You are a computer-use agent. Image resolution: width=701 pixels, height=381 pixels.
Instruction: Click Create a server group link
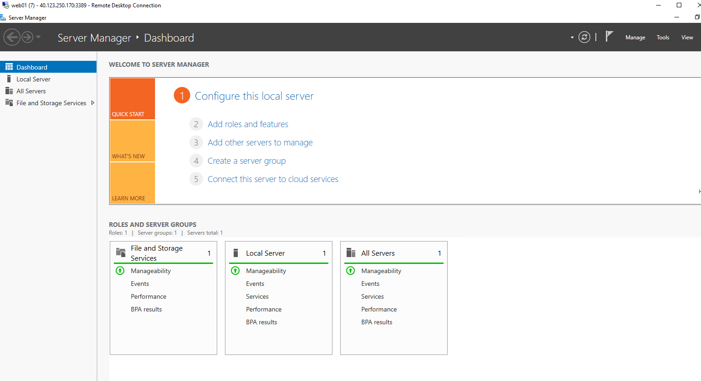tap(246, 161)
